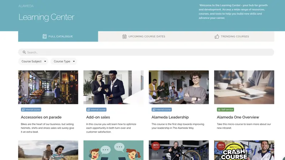The height and width of the screenshot is (160, 285).
Task: Expand the Course Type dropdown
Action: (x=64, y=61)
